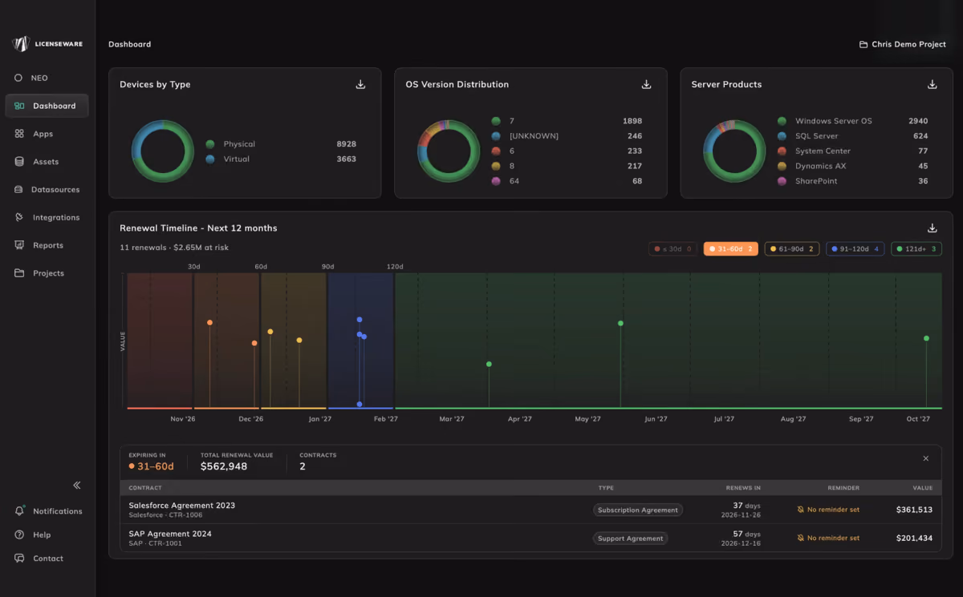The height and width of the screenshot is (597, 963).
Task: Select Dashboard in the sidebar
Action: [47, 106]
